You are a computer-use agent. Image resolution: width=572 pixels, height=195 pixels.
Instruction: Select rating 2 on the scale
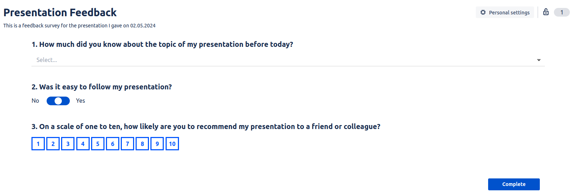click(x=53, y=144)
